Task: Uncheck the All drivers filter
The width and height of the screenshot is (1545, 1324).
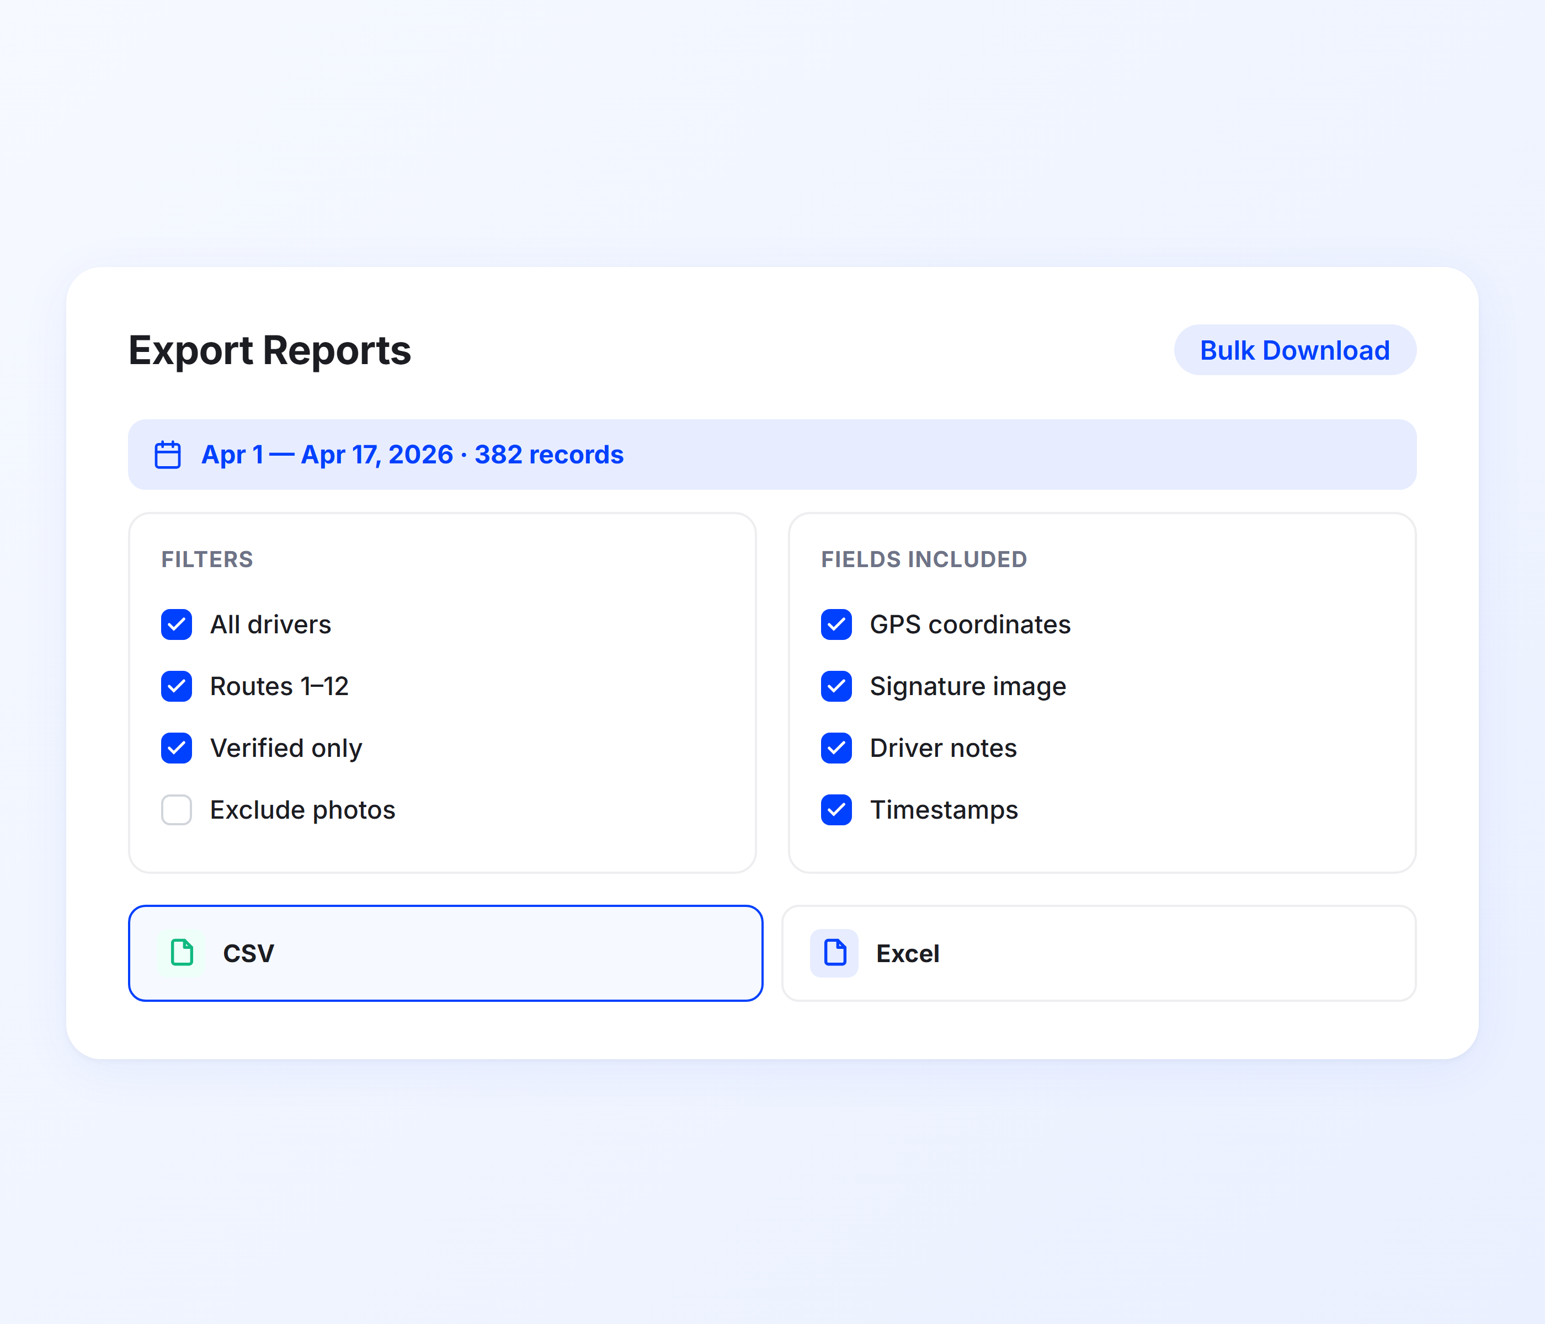Action: click(177, 624)
